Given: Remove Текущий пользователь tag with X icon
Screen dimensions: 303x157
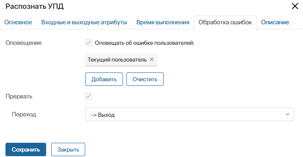Looking at the screenshot, I should pyautogui.click(x=151, y=59).
